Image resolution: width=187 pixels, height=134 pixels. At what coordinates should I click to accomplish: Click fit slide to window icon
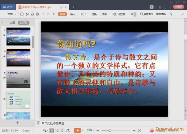click(139, 131)
